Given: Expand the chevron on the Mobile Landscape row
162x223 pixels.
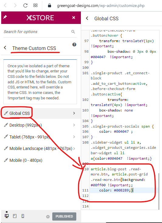Looking at the screenshot, I should pos(74,149).
